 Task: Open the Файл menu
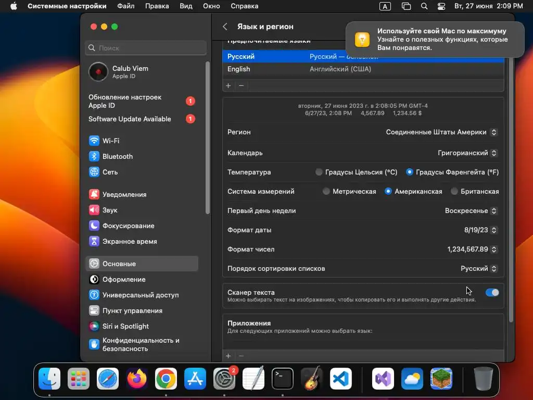126,6
